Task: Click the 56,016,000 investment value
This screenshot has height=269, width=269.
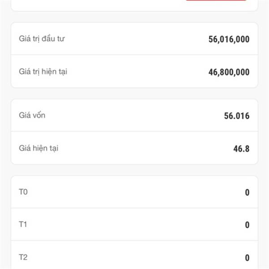Action: (x=229, y=39)
